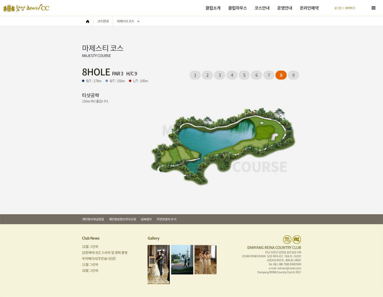Click the hole 8 course map image
Viewport: 383px width, 297px height.
[223, 146]
